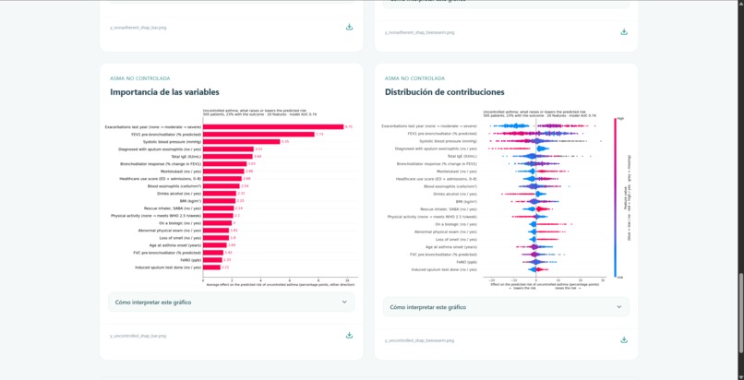
Task: Click 'FEV1 pre-bronchodilator' label in bar chart
Action: tap(166, 135)
